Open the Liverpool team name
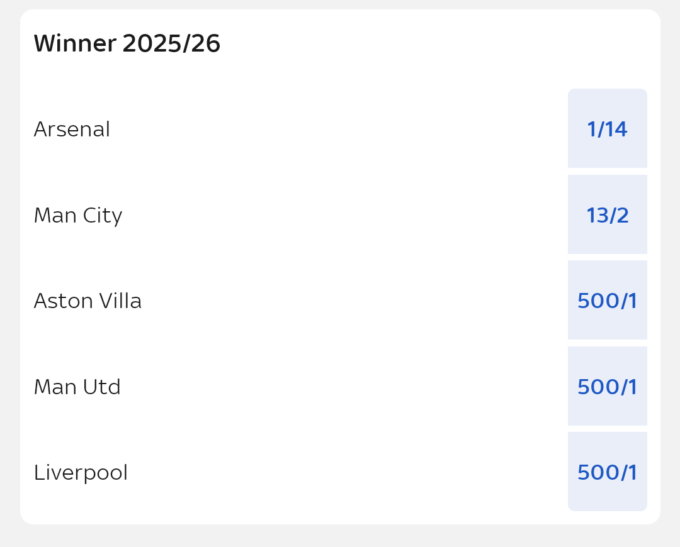680x547 pixels. pyautogui.click(x=81, y=473)
